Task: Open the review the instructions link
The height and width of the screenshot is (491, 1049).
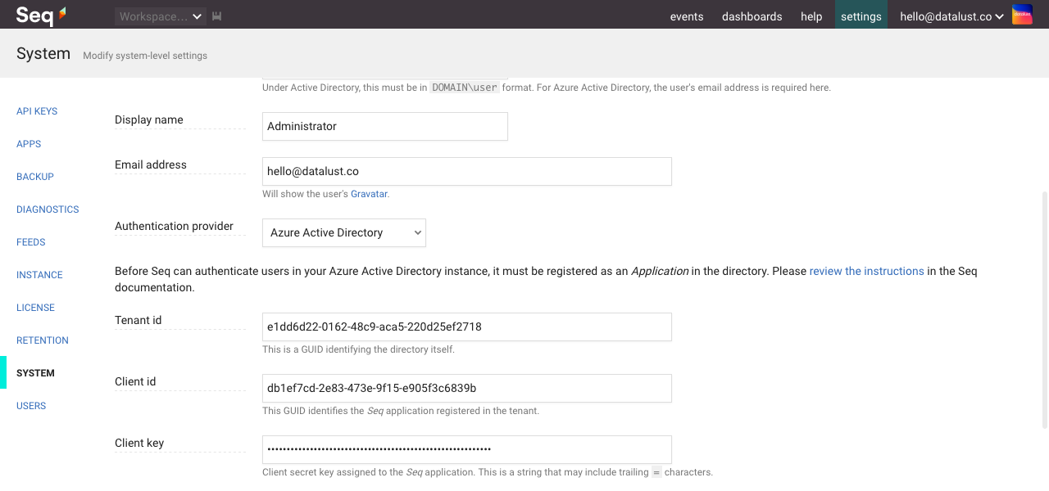Action: click(866, 271)
